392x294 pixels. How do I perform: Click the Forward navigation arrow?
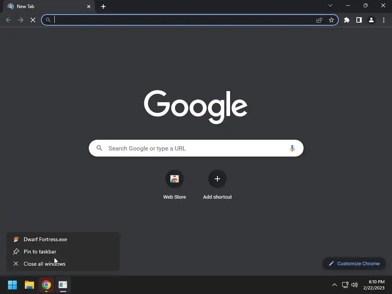tap(21, 20)
